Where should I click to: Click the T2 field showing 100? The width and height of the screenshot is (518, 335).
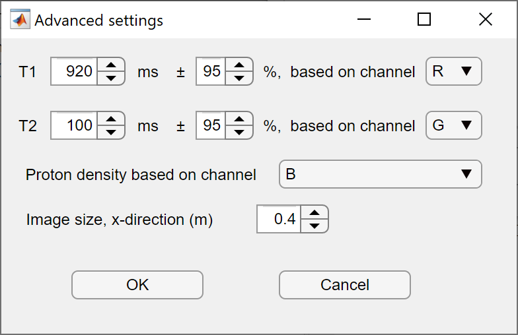pos(74,125)
